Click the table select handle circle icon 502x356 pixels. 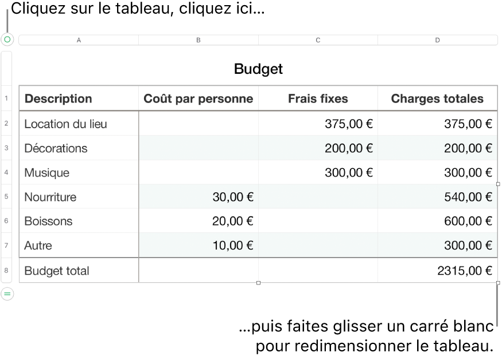point(7,39)
